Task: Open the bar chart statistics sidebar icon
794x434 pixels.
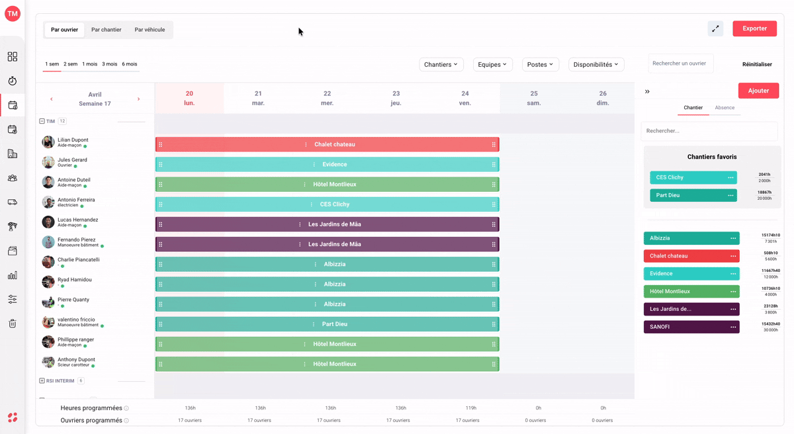Action: click(x=13, y=275)
